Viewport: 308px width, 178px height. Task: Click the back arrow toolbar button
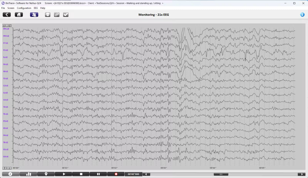click(x=7, y=15)
